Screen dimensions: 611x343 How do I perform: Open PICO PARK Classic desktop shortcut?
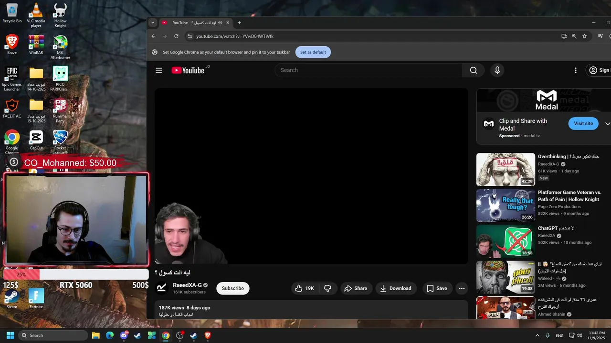point(60,79)
